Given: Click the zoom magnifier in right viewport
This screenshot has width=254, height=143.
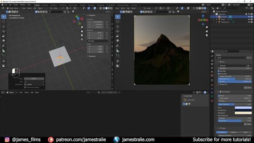Looking at the screenshot, I should (x=207, y=27).
